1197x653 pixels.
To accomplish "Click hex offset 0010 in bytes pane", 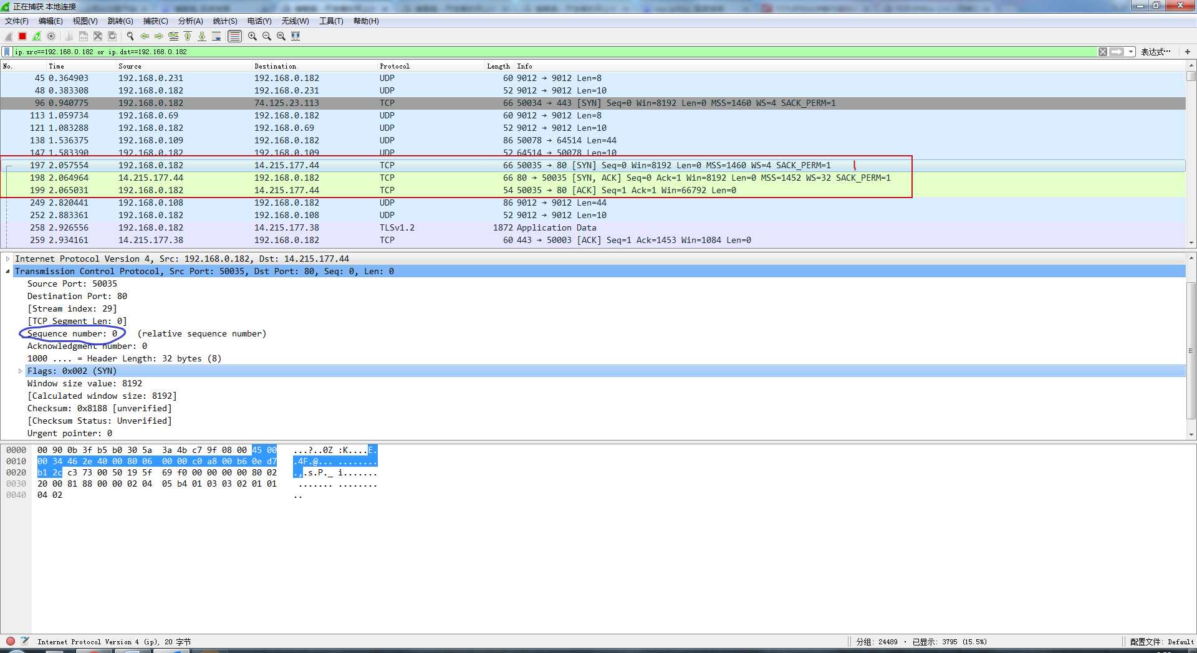I will [x=16, y=461].
